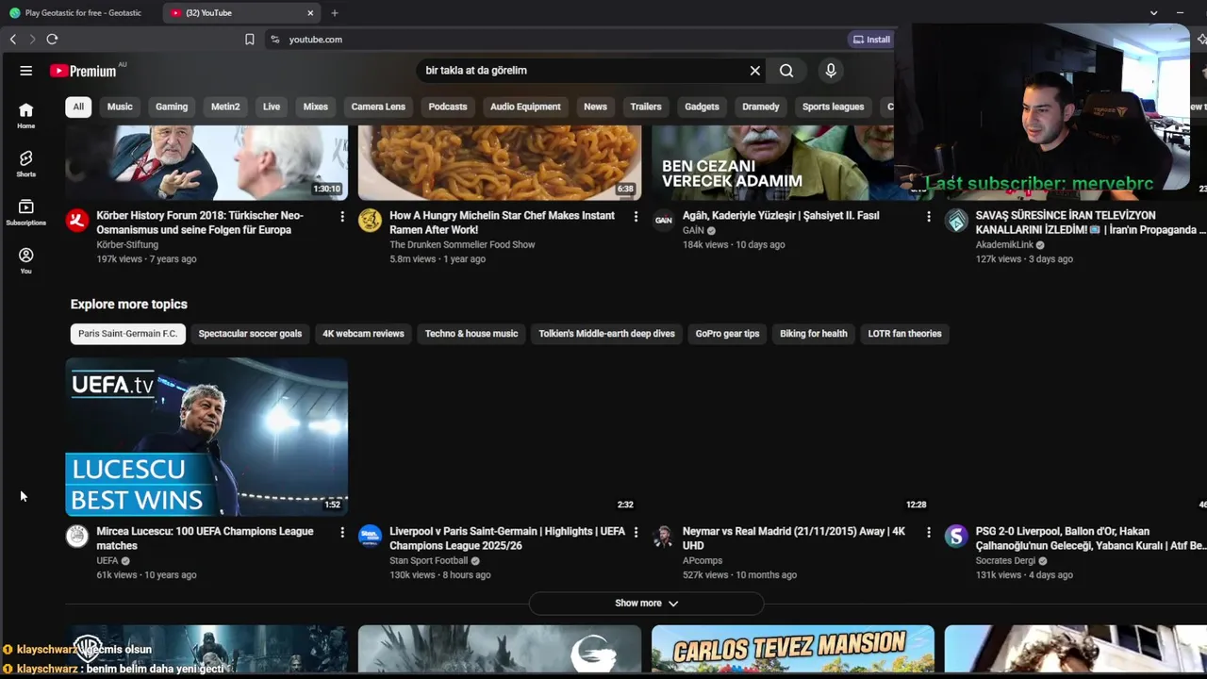Image resolution: width=1207 pixels, height=679 pixels.
Task: Reload the page with the refresh icon
Action: pyautogui.click(x=52, y=40)
